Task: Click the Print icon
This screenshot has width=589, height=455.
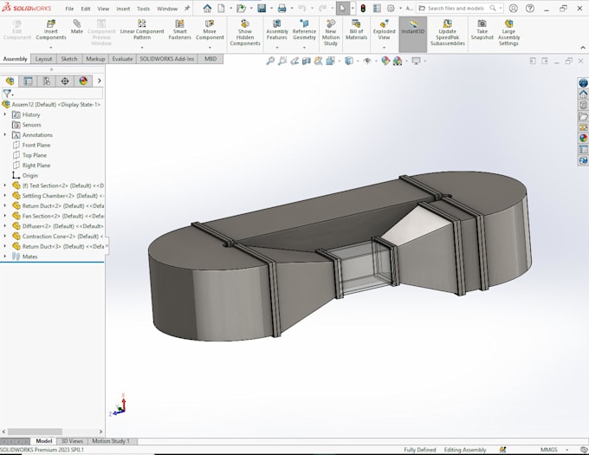Action: 282,9
